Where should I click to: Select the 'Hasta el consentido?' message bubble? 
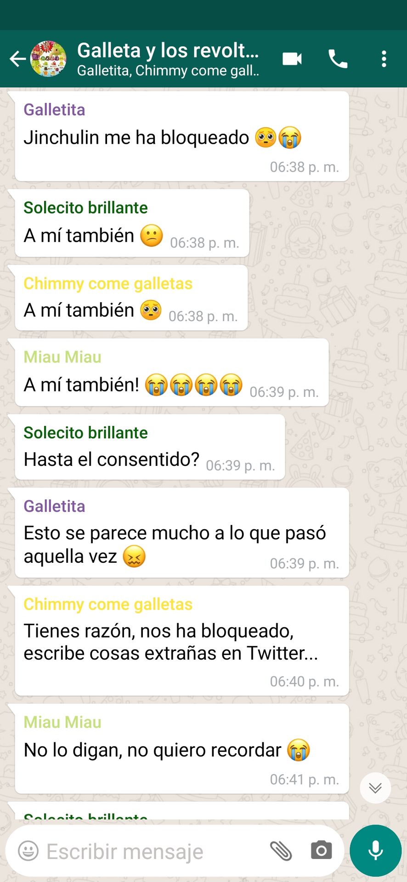click(150, 447)
